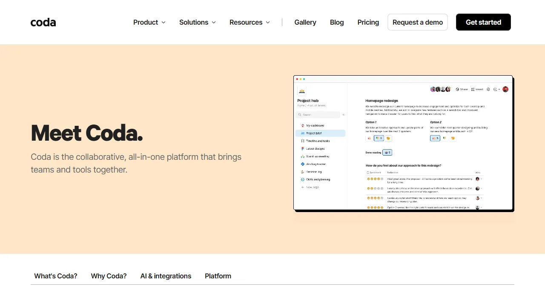Click the Who column header

pos(478,173)
